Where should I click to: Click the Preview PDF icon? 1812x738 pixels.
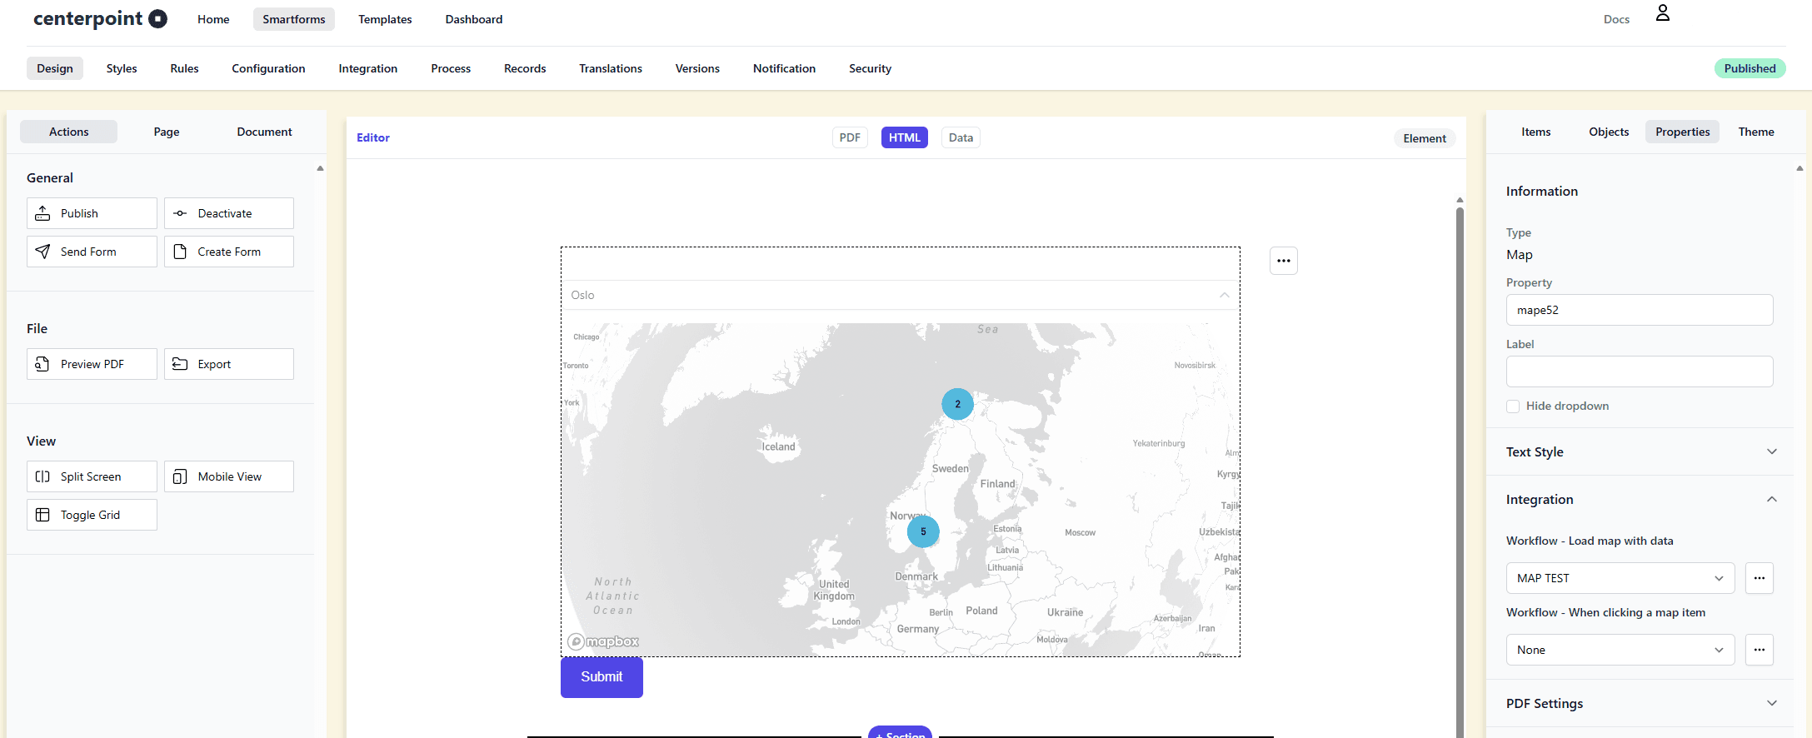pyautogui.click(x=42, y=364)
